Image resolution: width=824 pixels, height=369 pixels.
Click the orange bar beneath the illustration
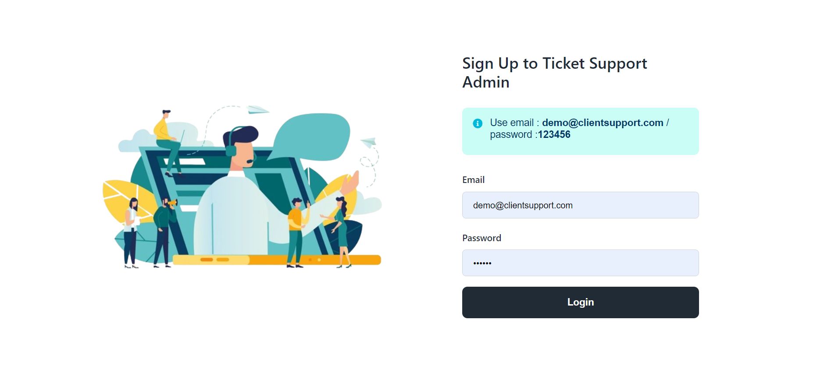(x=276, y=260)
